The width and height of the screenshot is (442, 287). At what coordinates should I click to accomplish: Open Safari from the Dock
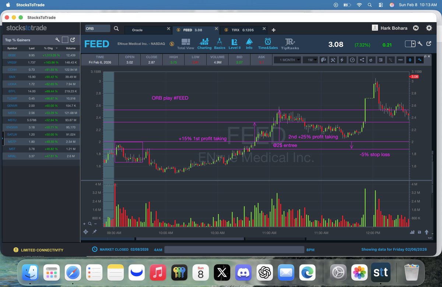[73, 273]
